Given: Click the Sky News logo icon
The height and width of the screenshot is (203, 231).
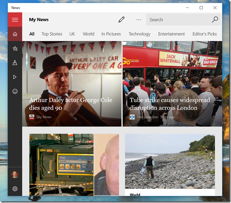Looking at the screenshot, I should 31,117.
